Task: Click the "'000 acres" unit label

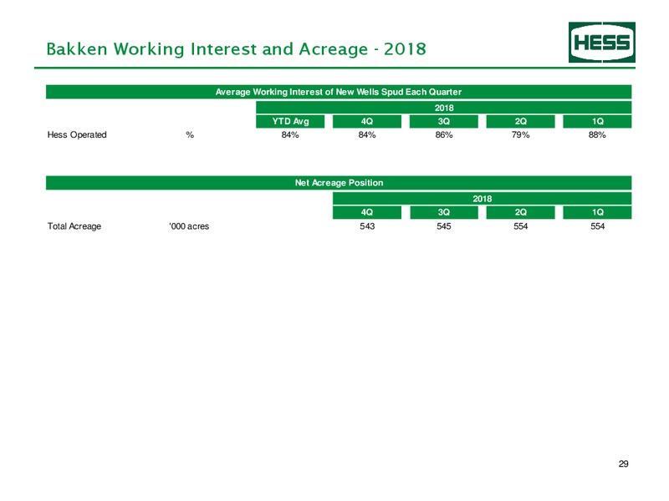Action: click(189, 226)
